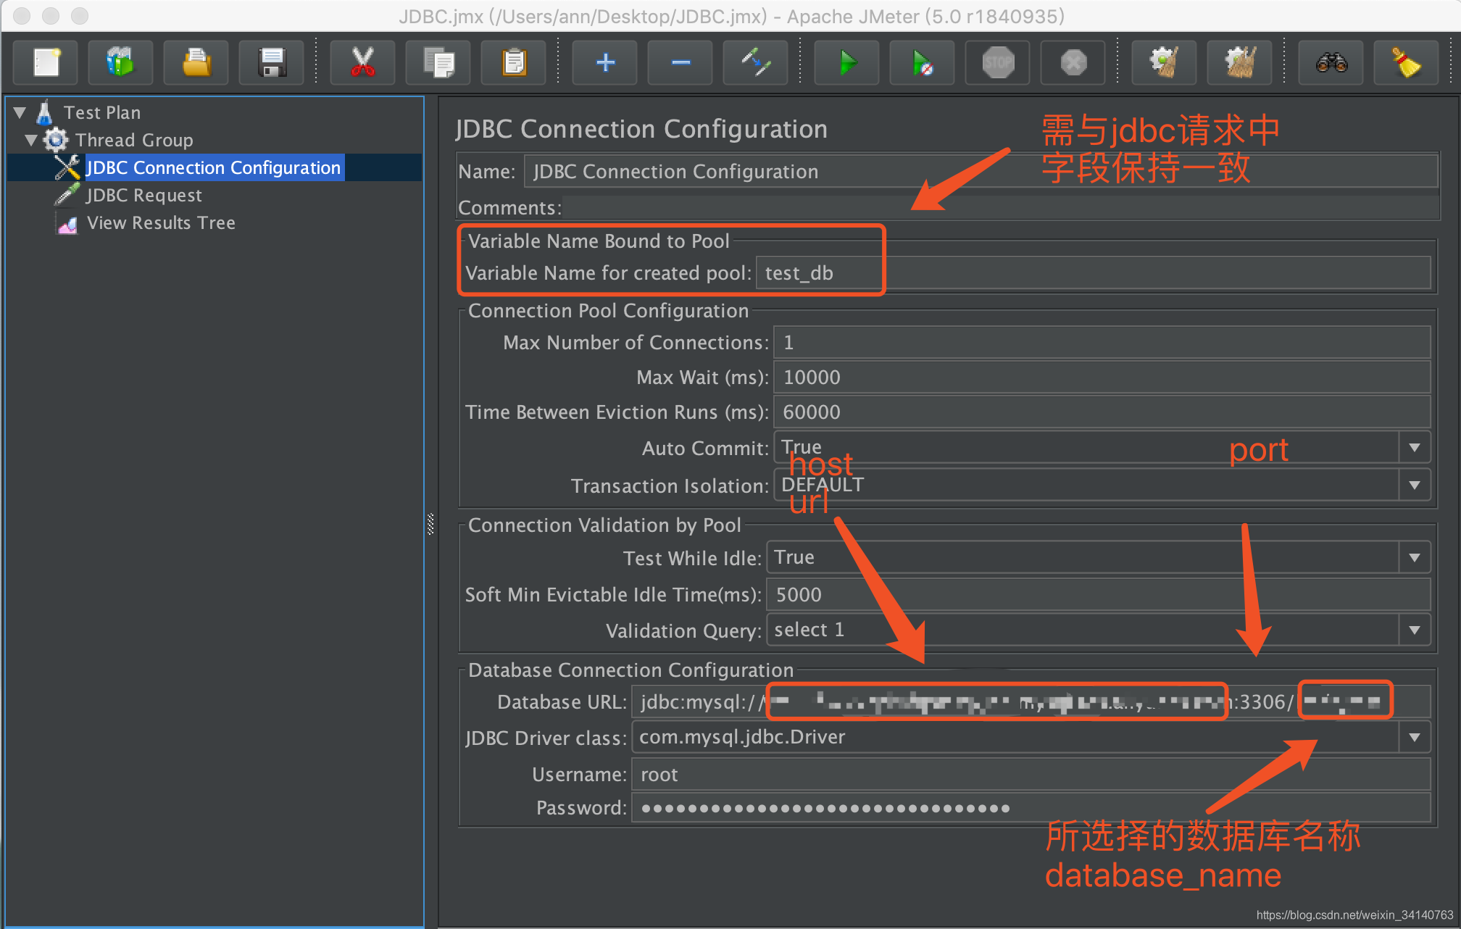Click the Database URL field

tap(1031, 701)
